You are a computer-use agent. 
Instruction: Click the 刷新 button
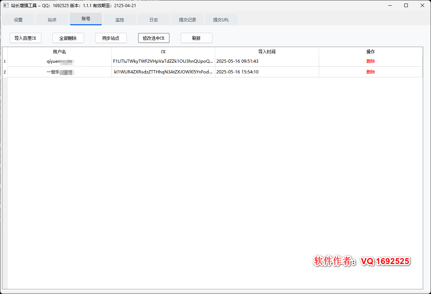(x=196, y=38)
